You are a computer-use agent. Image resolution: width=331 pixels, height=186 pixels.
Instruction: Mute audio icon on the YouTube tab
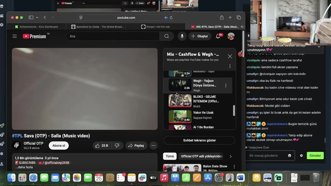(x=242, y=27)
